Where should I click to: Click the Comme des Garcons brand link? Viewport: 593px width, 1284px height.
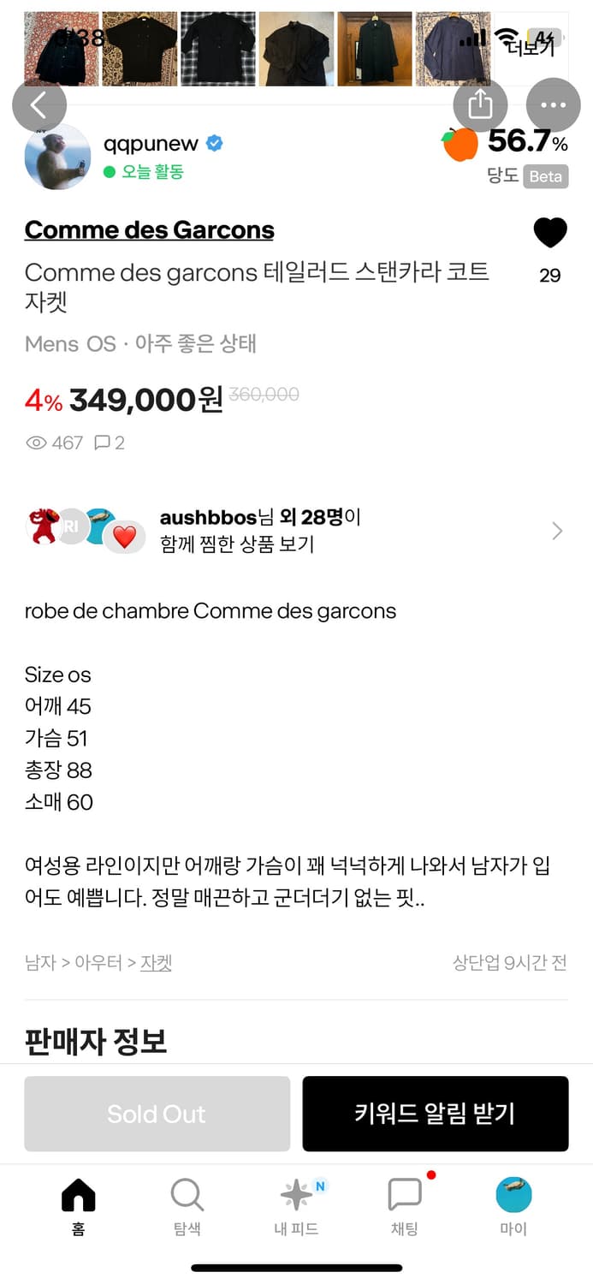tap(150, 229)
